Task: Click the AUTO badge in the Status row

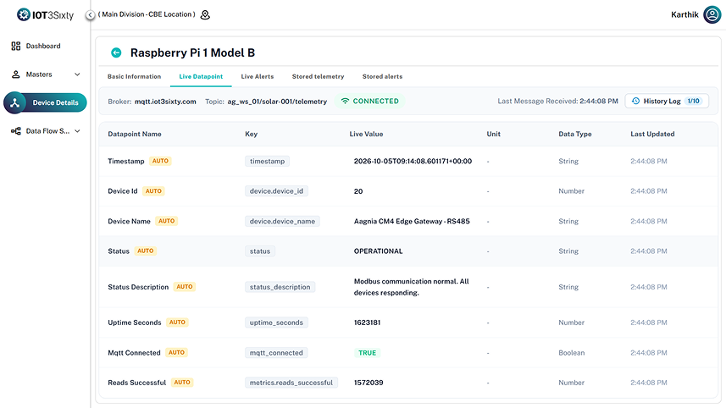Action: click(146, 251)
